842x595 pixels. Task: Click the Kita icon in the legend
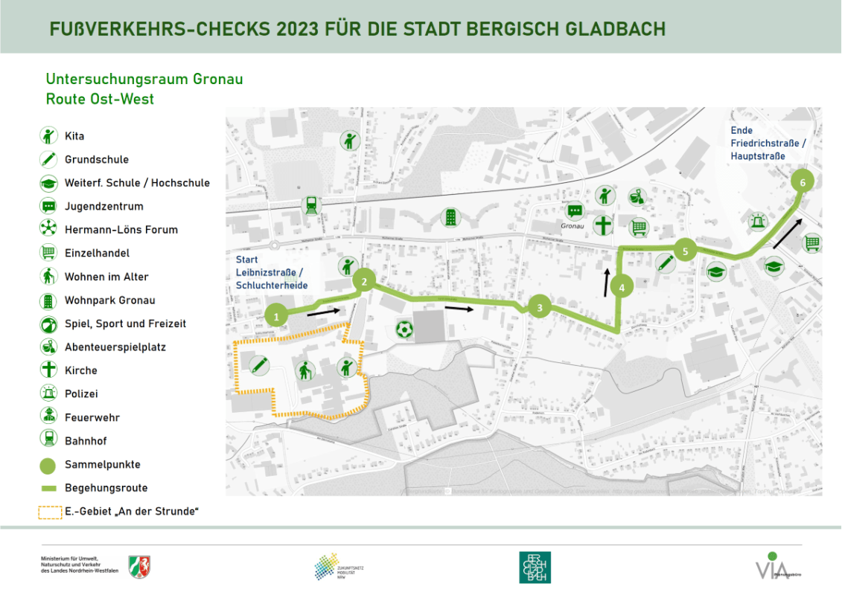[x=49, y=136]
